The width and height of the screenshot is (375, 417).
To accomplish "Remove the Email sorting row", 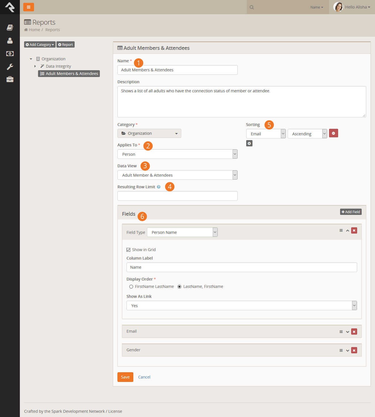I will [333, 133].
